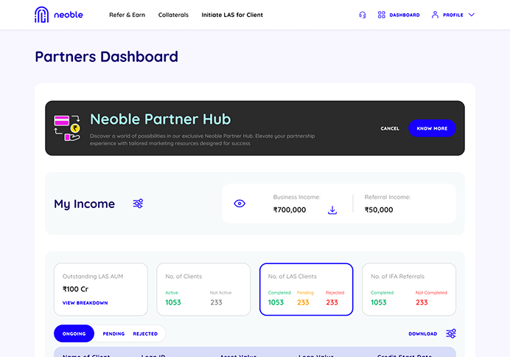Select the No. of Clients card

click(203, 289)
